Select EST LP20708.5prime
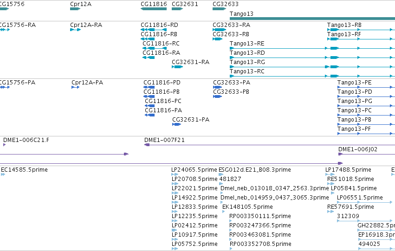395x251 pixels. tap(194, 179)
